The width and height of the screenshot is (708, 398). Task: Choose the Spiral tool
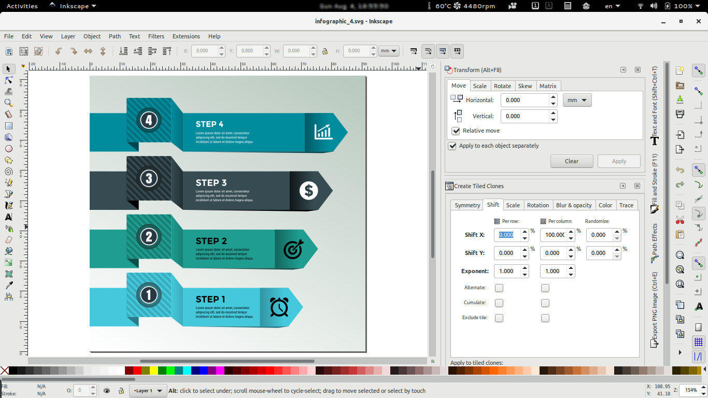pos(8,171)
